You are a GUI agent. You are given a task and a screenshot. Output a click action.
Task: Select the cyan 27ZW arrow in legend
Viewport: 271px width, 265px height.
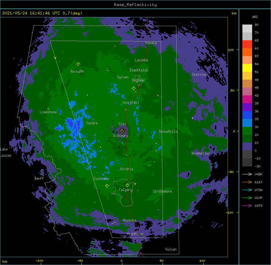247,190
